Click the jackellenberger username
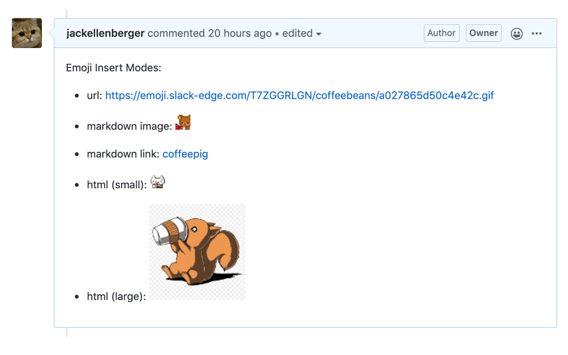 pyautogui.click(x=105, y=33)
